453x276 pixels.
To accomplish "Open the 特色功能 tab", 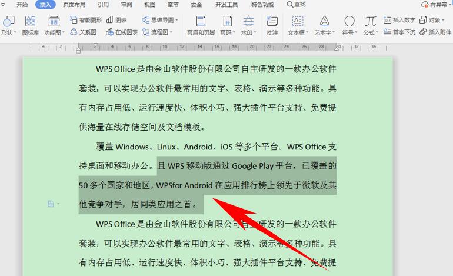I will click(262, 5).
